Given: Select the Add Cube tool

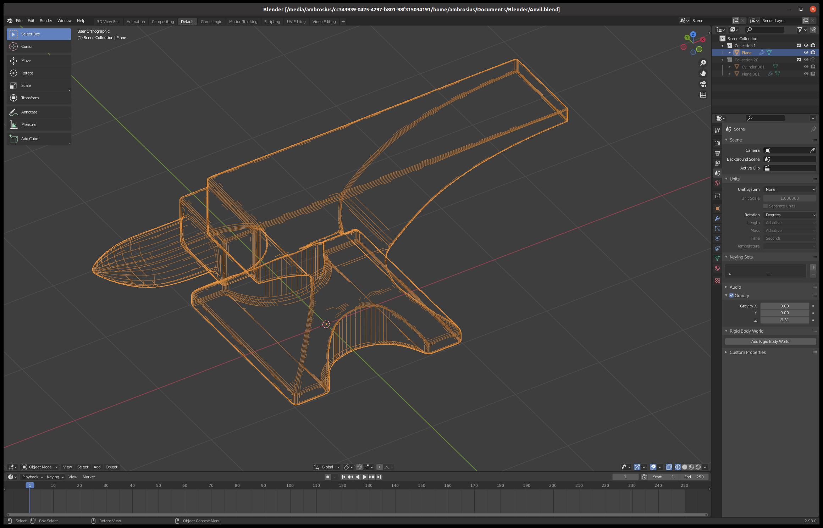Looking at the screenshot, I should 39,139.
